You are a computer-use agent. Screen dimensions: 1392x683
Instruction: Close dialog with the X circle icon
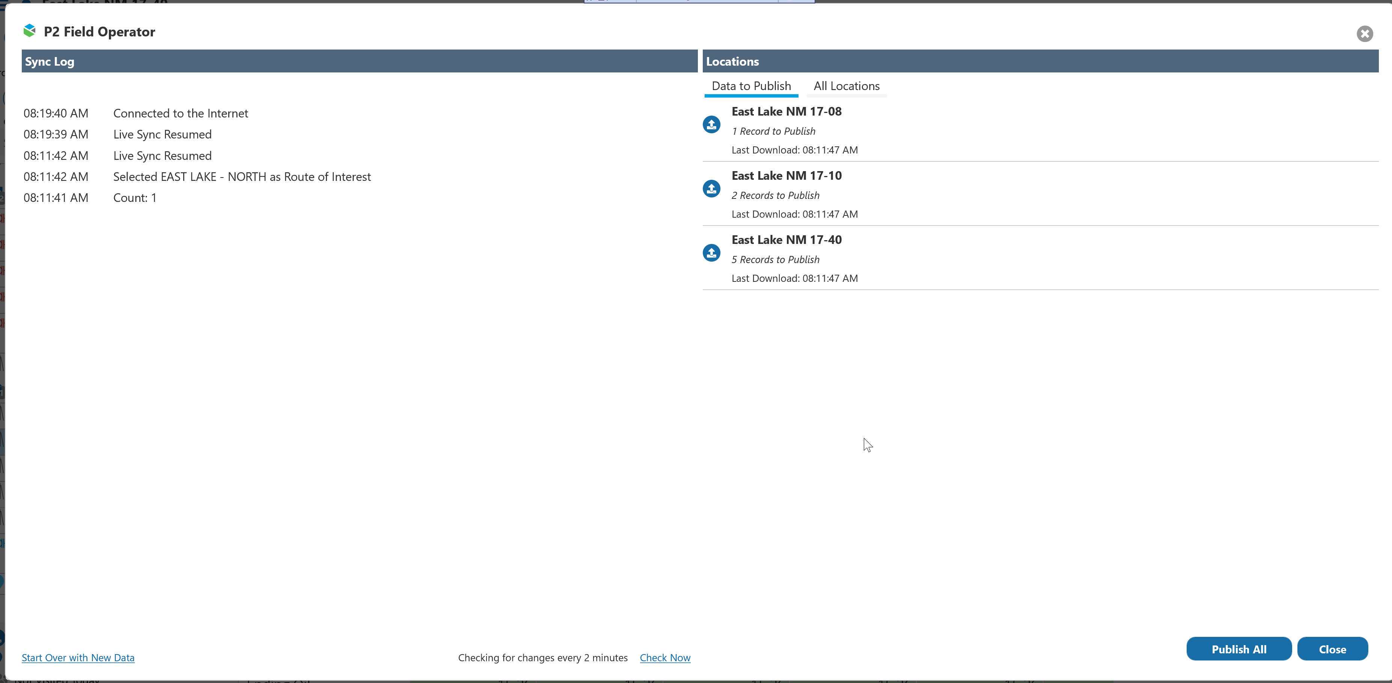1364,34
